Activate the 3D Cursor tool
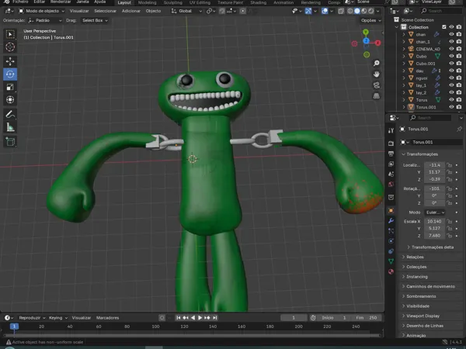Screen dimensions: 466x349 pos(10,47)
